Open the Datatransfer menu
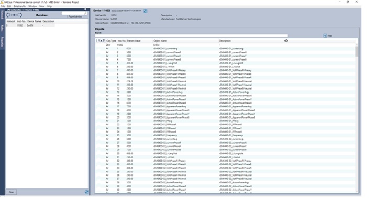The height and width of the screenshot is (198, 376). pos(20,6)
